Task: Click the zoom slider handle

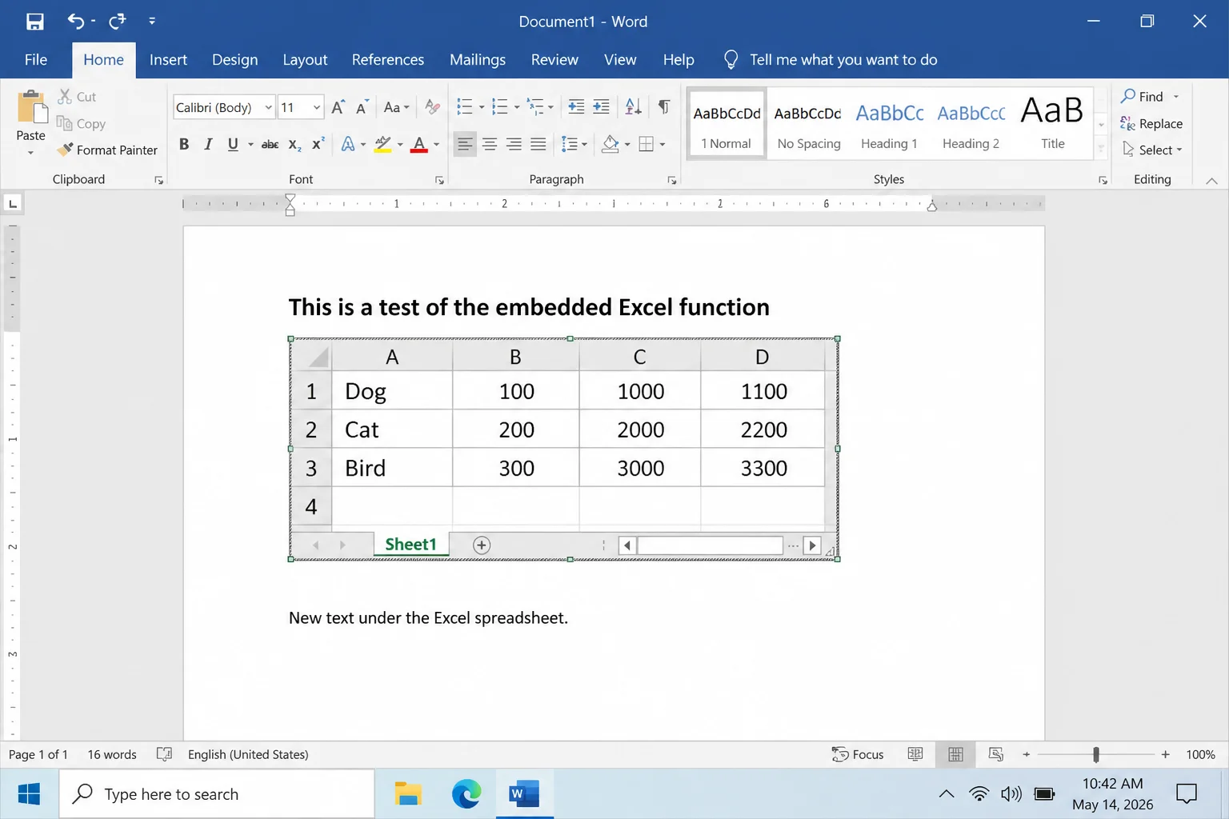Action: tap(1096, 754)
